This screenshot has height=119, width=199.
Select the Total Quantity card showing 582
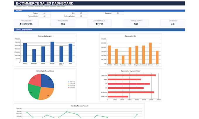click(136, 23)
